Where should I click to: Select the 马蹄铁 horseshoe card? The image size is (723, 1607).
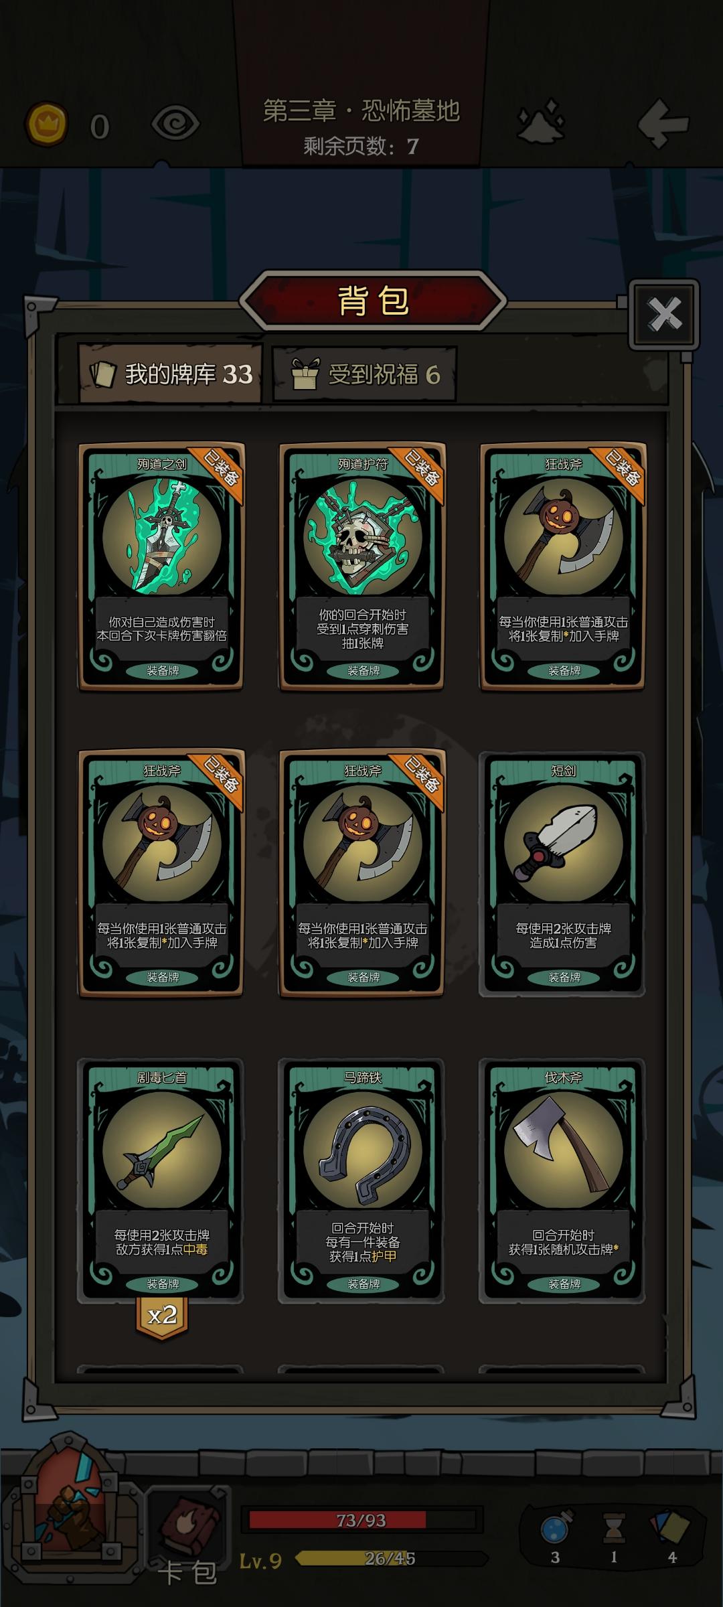(362, 1180)
